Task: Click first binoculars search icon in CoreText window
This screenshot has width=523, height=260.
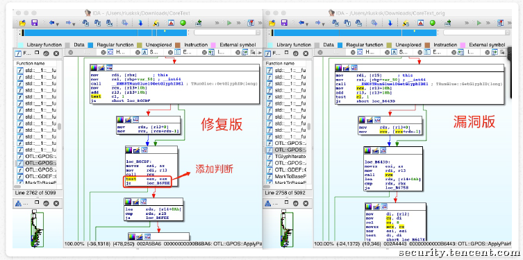Action: (x=85, y=23)
